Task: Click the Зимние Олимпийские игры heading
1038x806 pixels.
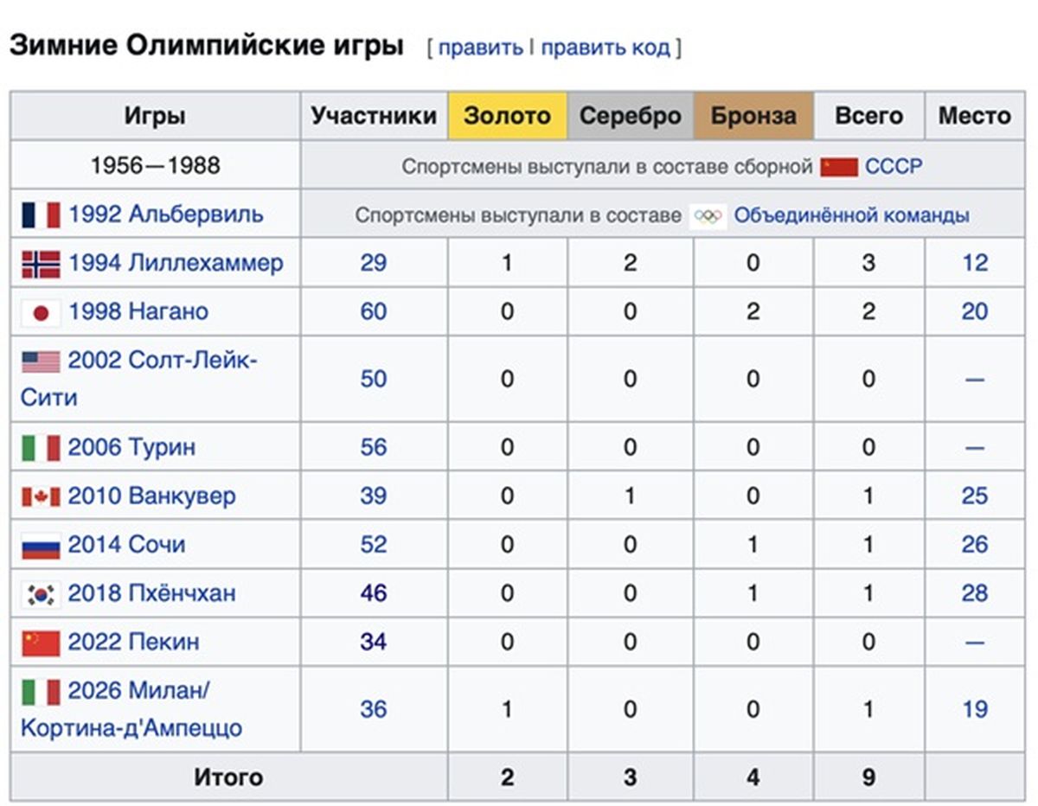Action: tap(207, 45)
